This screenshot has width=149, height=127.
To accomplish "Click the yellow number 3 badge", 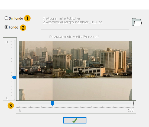I will (x=11, y=106).
